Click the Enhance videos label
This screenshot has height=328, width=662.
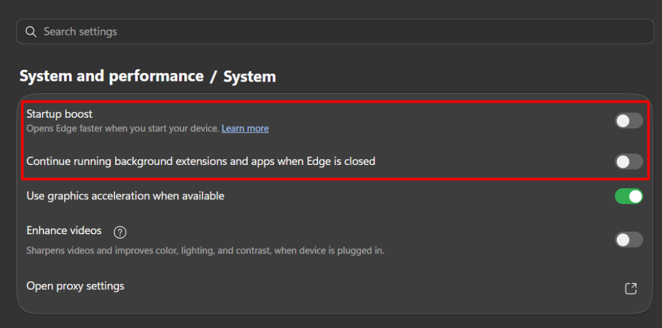click(x=64, y=231)
